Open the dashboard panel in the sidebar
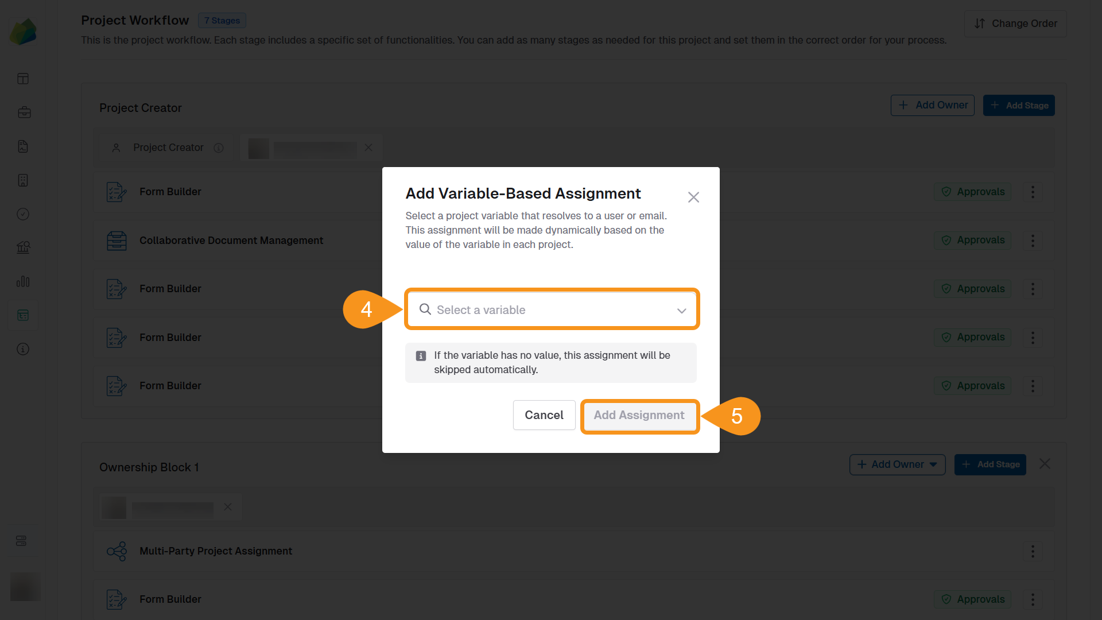 [x=23, y=79]
